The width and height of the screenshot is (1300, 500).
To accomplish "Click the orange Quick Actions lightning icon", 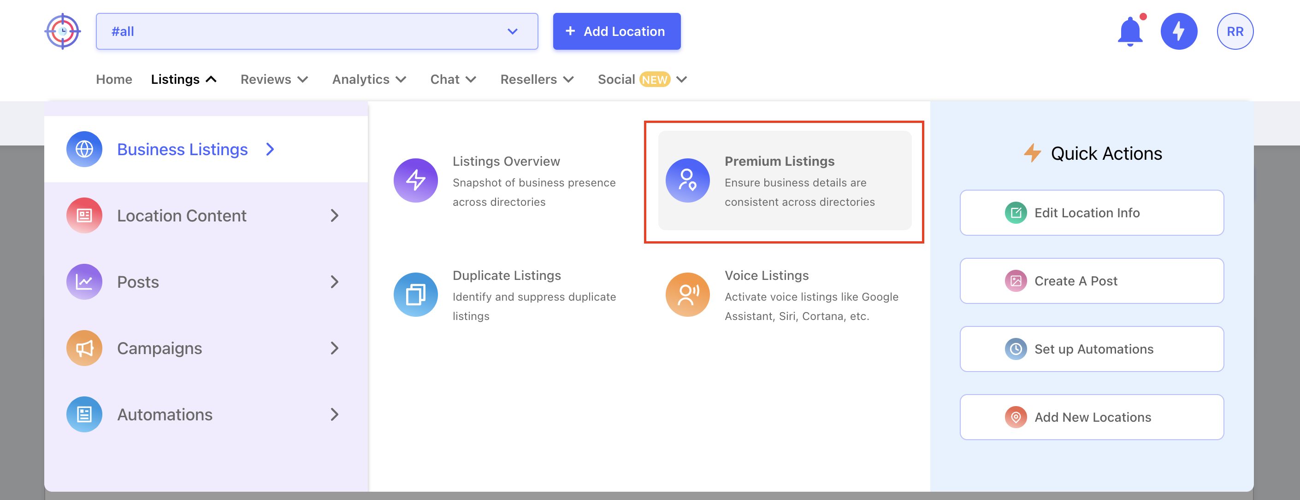I will coord(1032,153).
